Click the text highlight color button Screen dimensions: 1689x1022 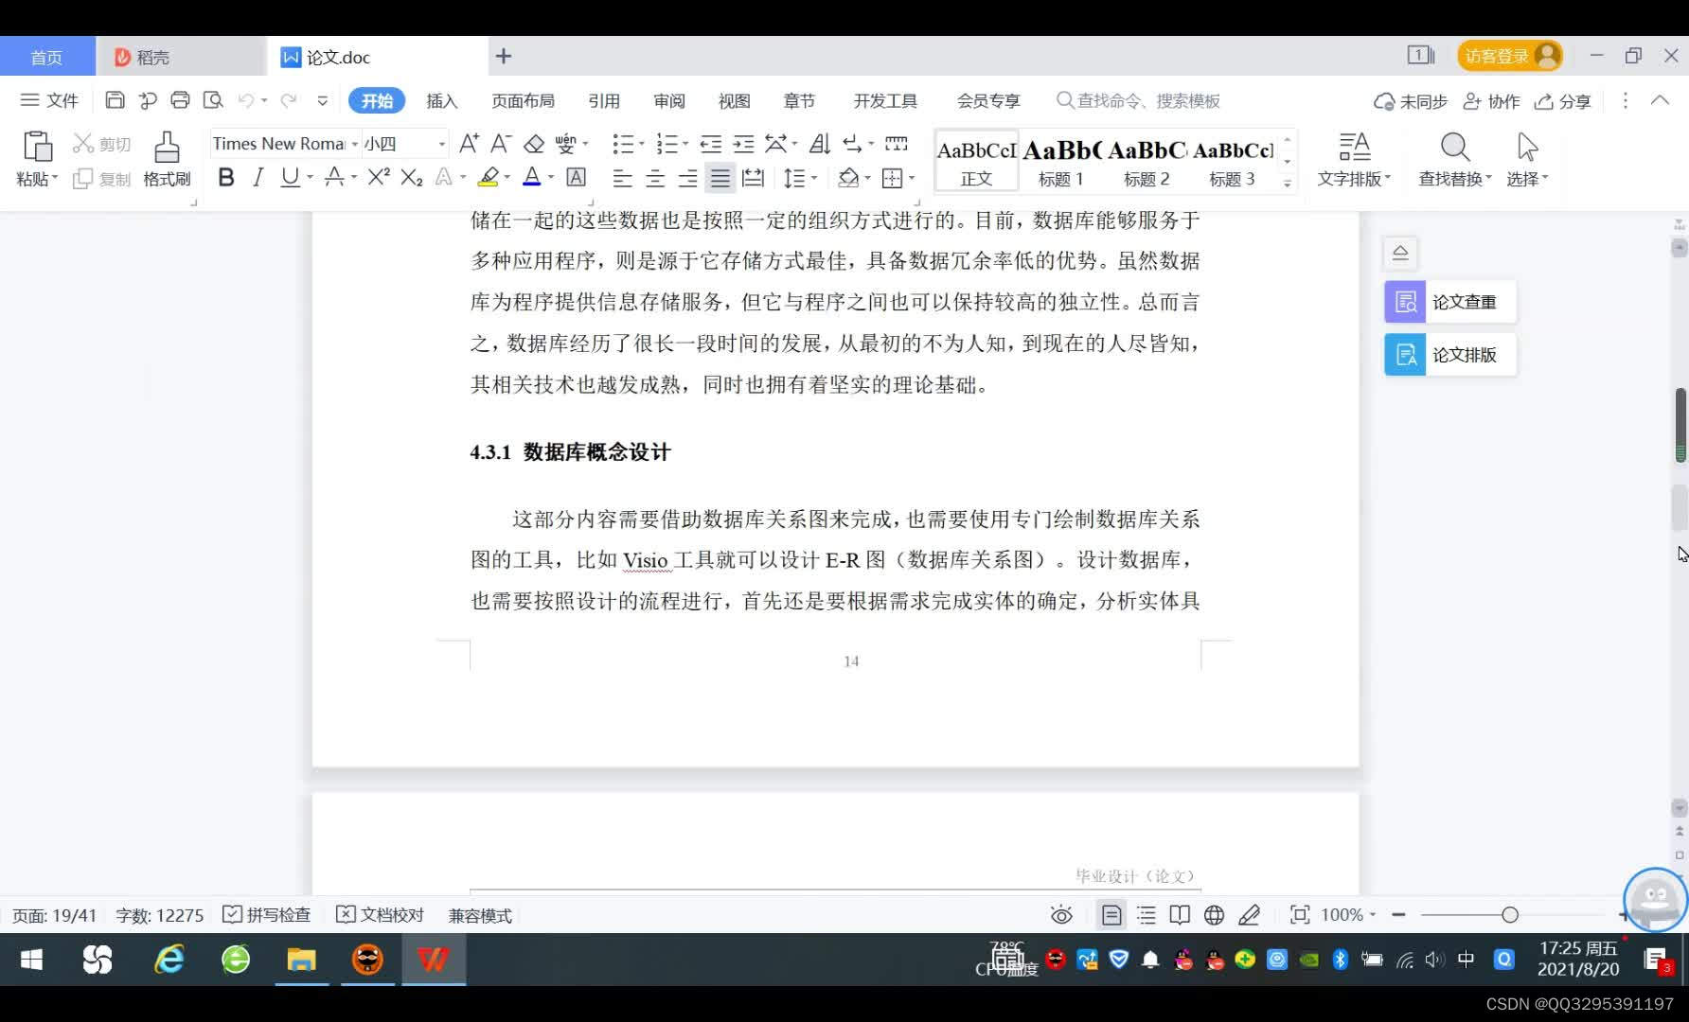[x=489, y=177]
